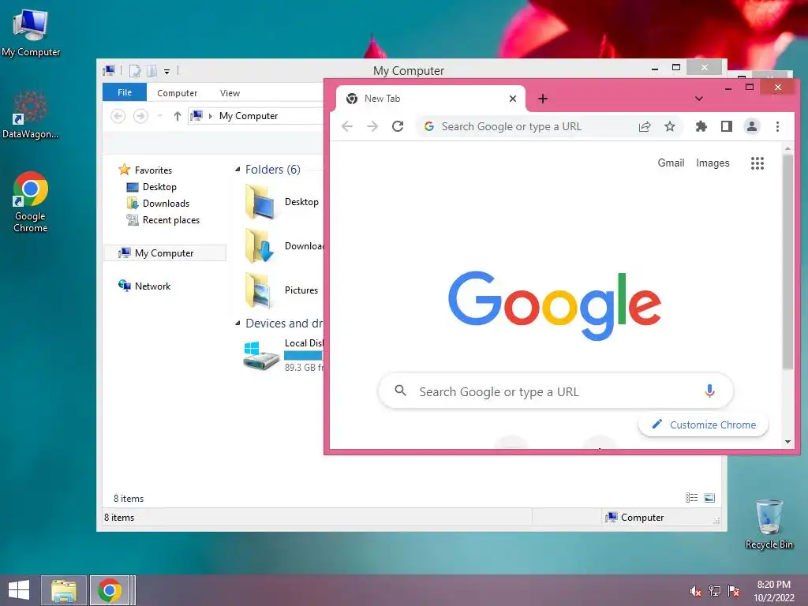
Task: Collapse the Devices and drives group
Action: (x=238, y=323)
